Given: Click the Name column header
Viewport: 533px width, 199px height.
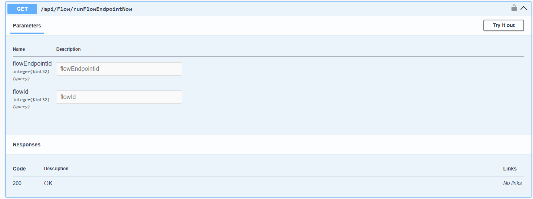Looking at the screenshot, I should point(19,49).
